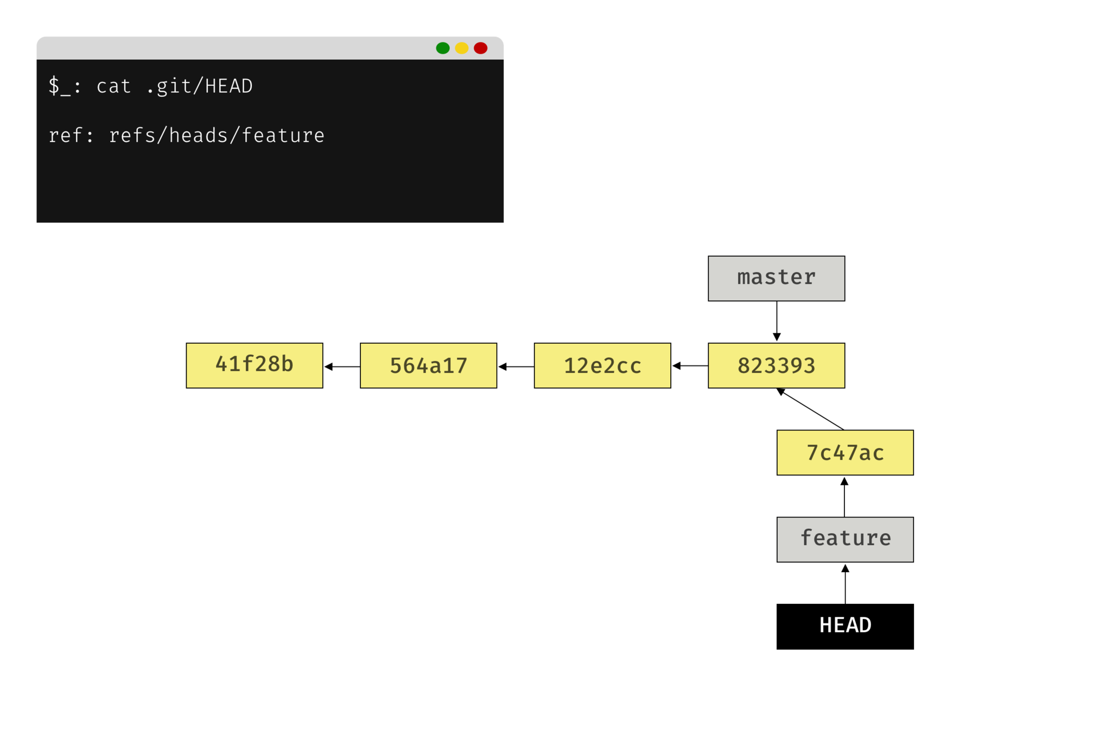Screen dimensions: 1099x733
Task: Click the cat .git/HEAD command text
Action: (174, 86)
